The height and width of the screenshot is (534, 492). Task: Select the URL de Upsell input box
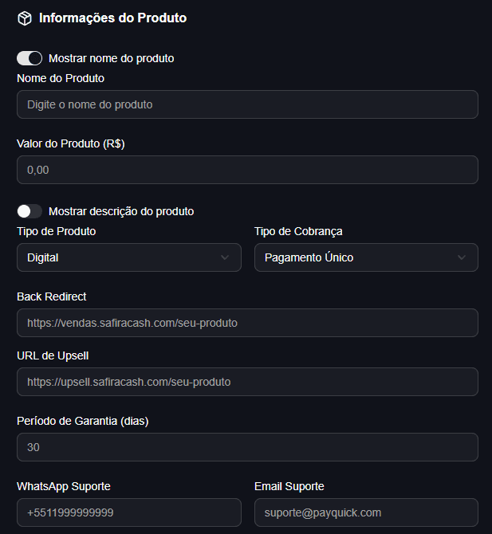point(247,382)
